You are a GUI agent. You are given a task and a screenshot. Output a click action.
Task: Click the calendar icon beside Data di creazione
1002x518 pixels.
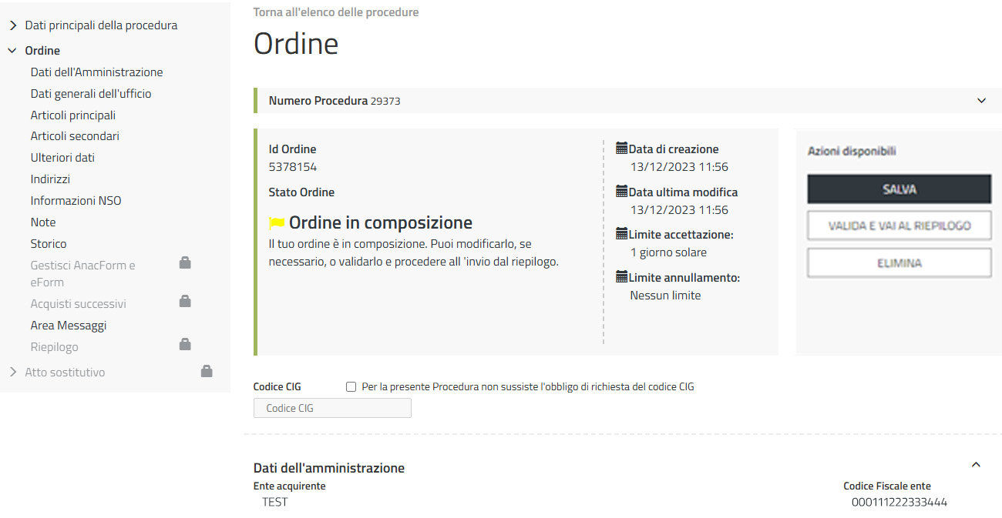(x=622, y=149)
